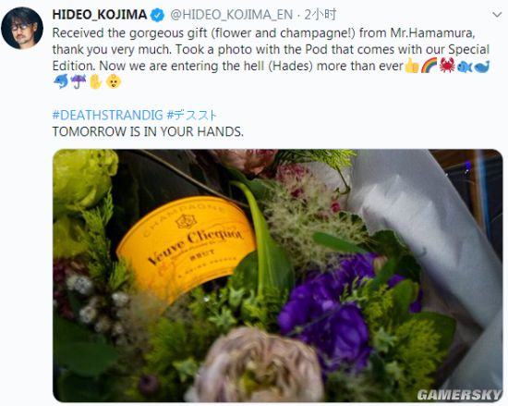Open the #DEATHSTRANDIG hashtag
508x406 pixels.
(107, 115)
